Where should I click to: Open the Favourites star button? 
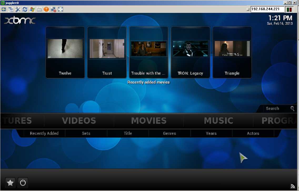point(10,183)
